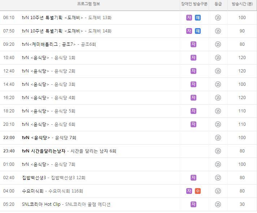The width and height of the screenshot is (257, 213).
Task: Click the 04:00 time cell
Action: click(x=9, y=191)
